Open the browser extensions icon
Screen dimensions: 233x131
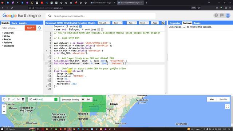coord(226,8)
